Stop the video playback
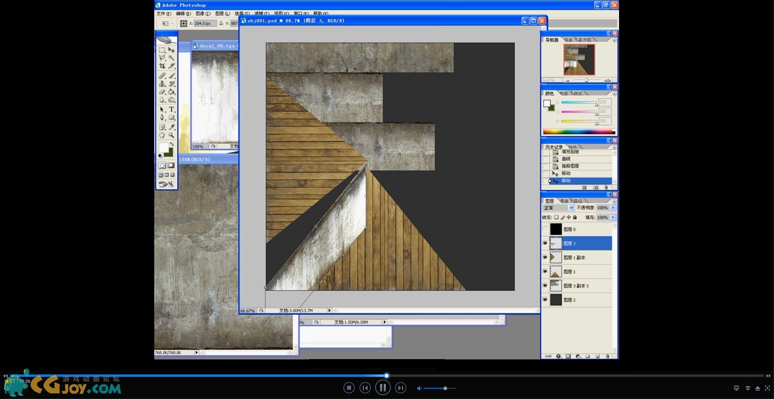This screenshot has height=399, width=774. click(x=349, y=388)
